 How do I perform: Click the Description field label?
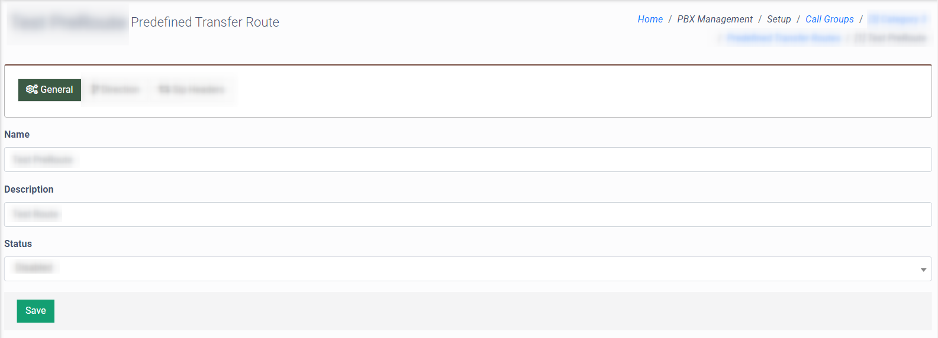29,190
